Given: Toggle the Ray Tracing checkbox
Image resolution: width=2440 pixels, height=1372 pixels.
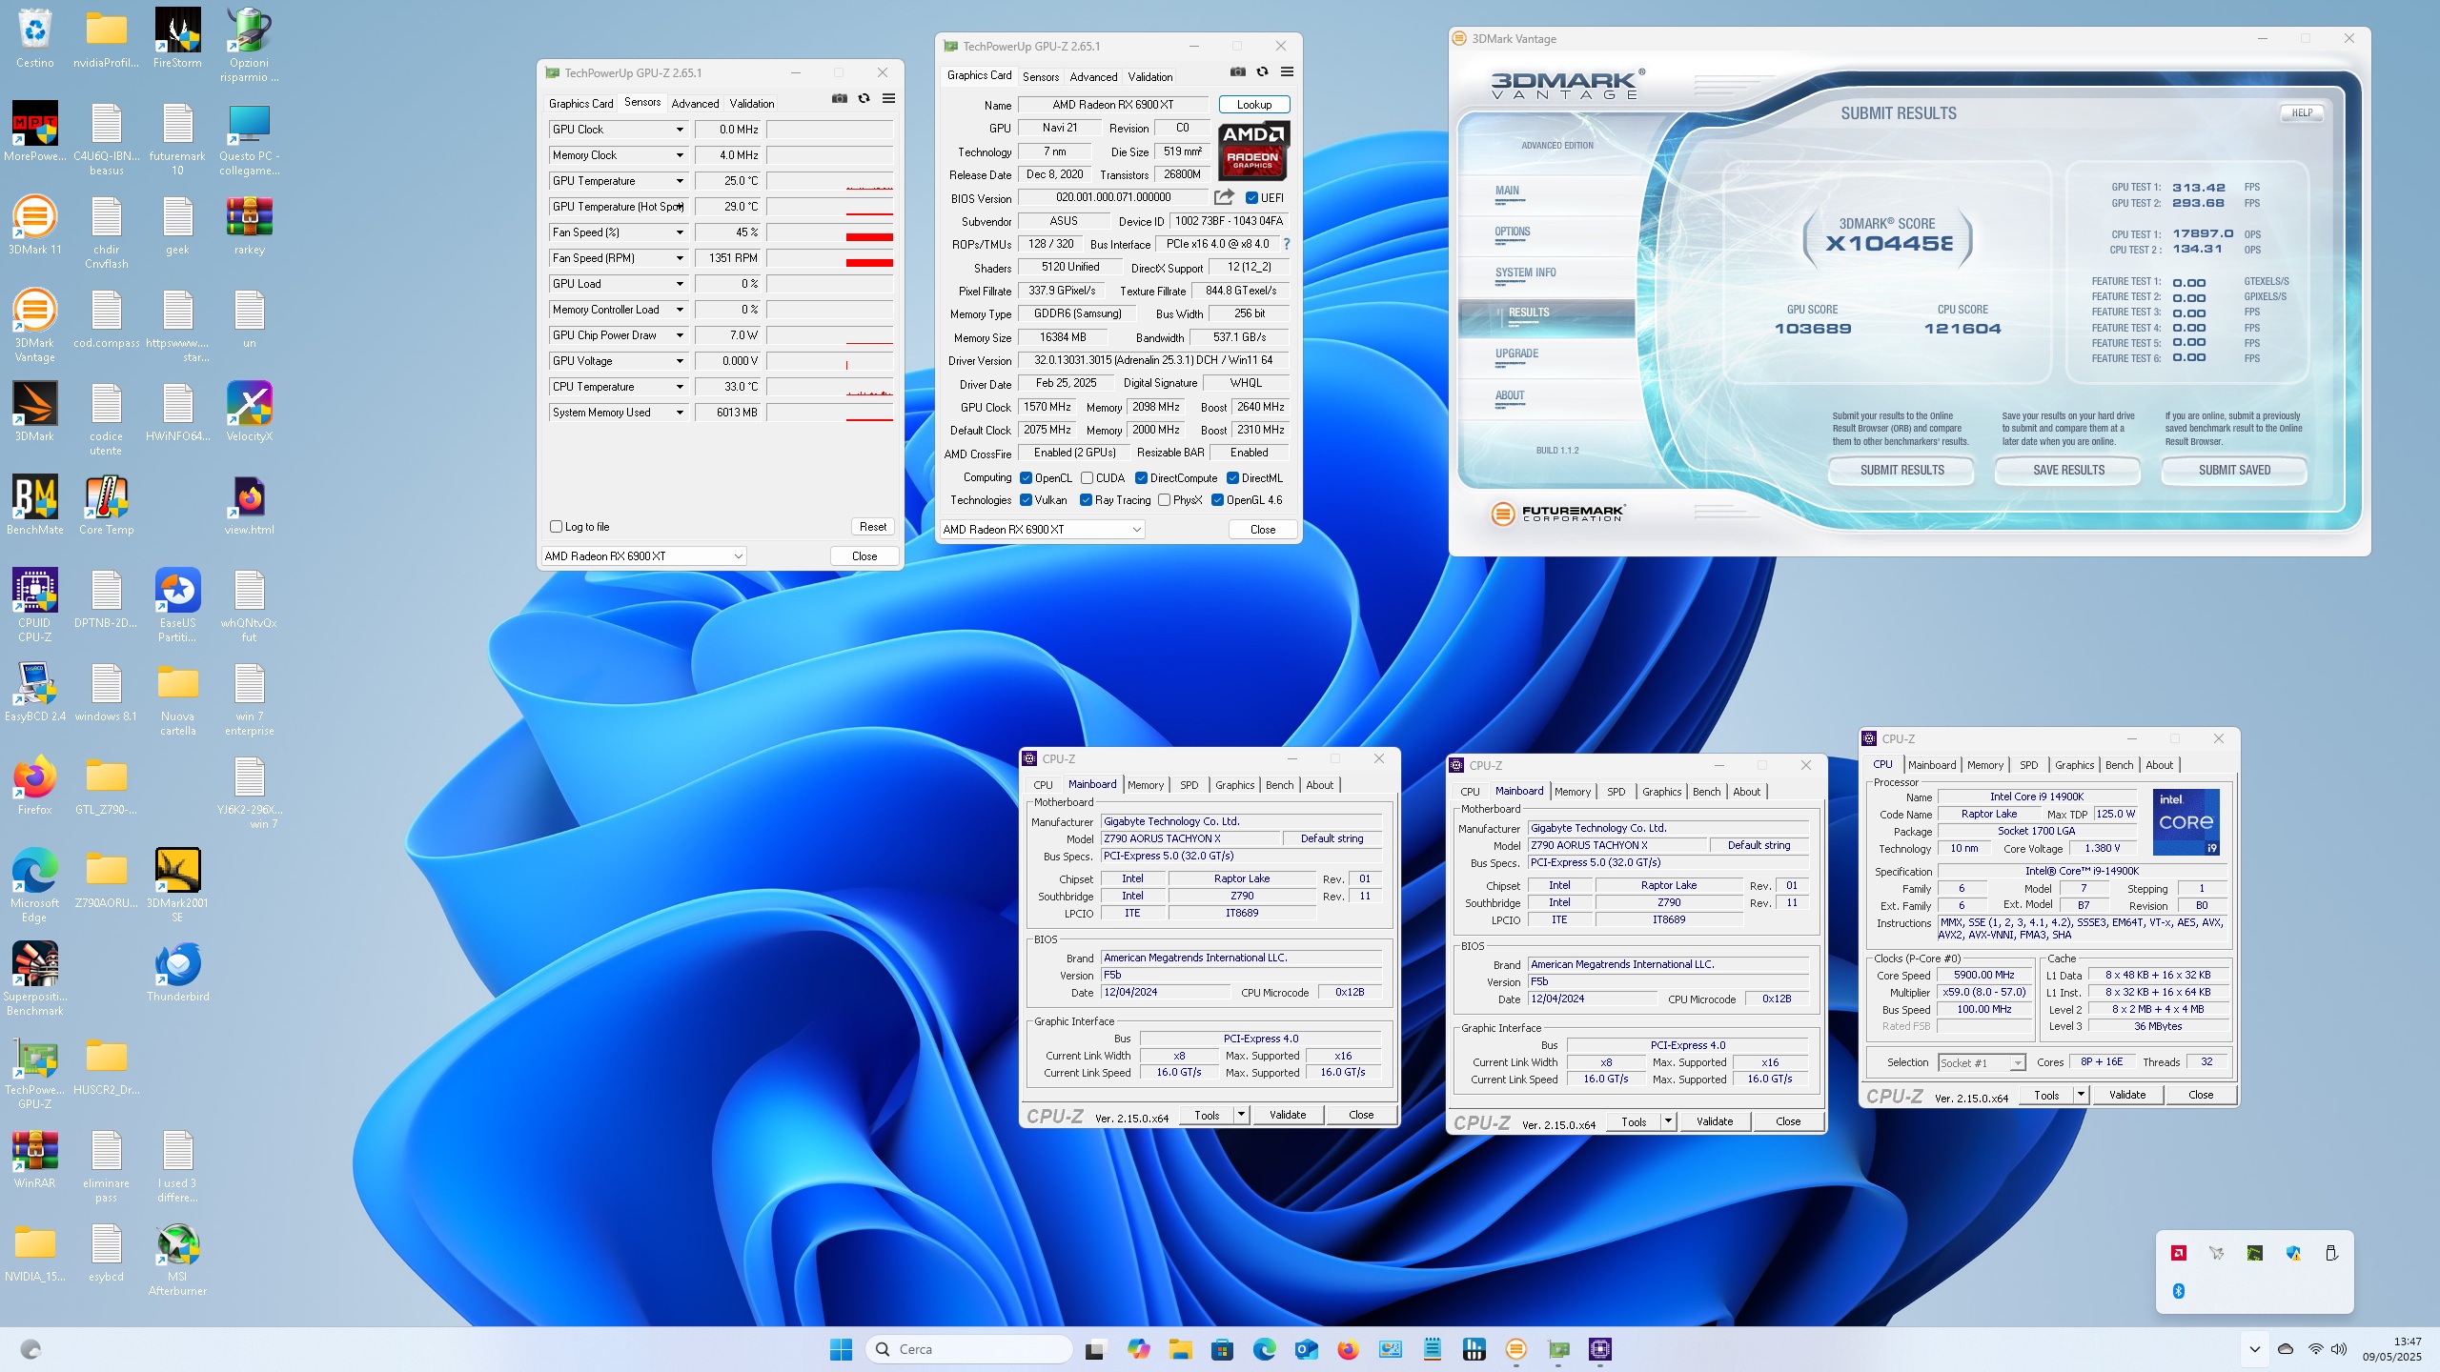Looking at the screenshot, I should (1086, 500).
